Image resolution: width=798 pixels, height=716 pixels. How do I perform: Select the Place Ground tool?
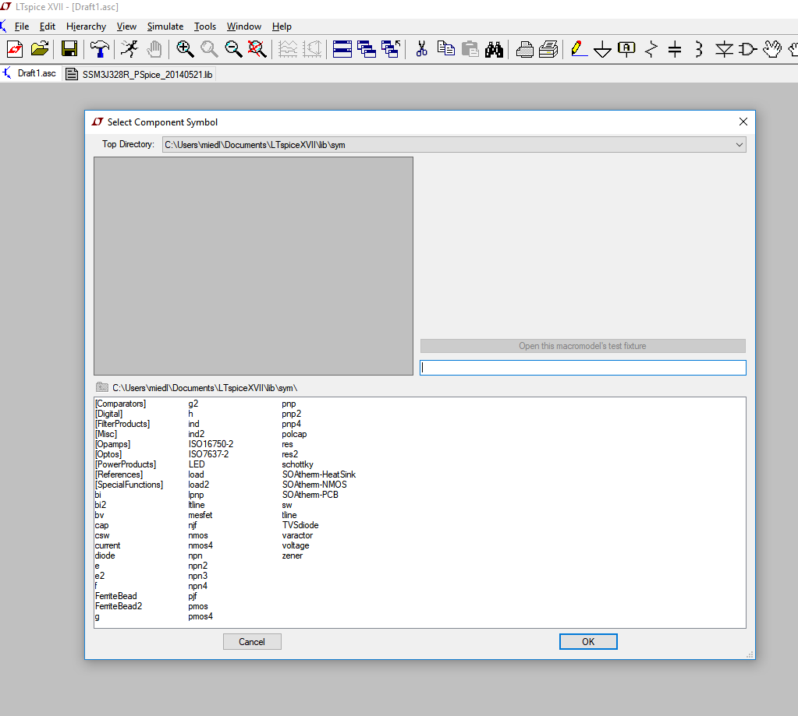602,49
